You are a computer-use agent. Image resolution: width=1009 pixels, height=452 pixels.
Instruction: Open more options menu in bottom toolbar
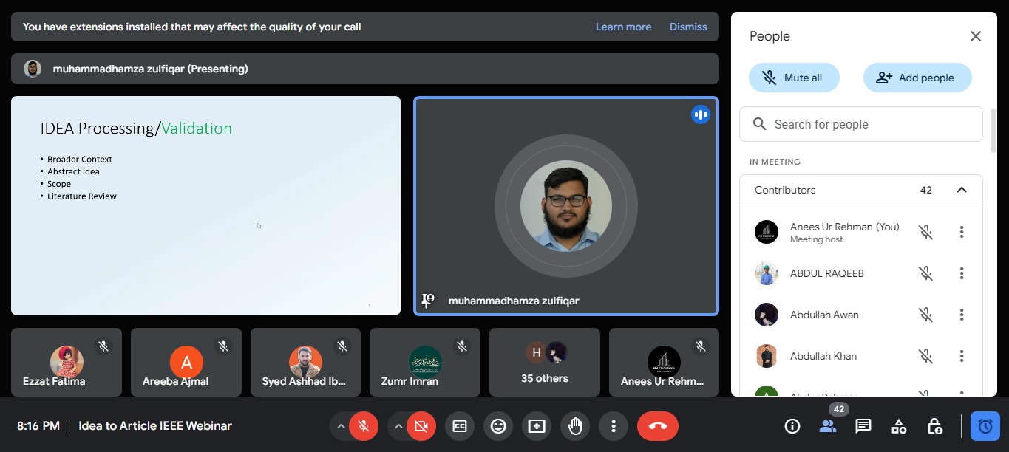613,426
